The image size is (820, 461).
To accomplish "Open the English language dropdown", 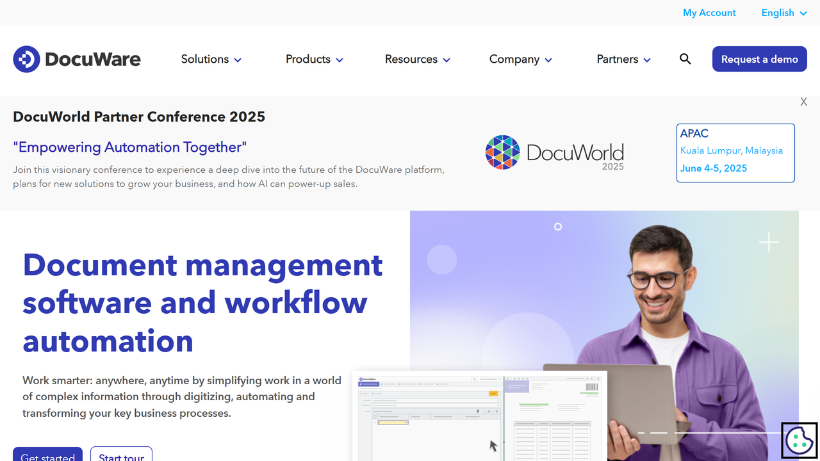I will (x=784, y=13).
